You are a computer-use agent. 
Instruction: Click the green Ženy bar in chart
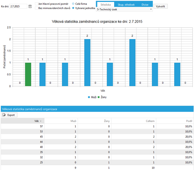point(28,74)
